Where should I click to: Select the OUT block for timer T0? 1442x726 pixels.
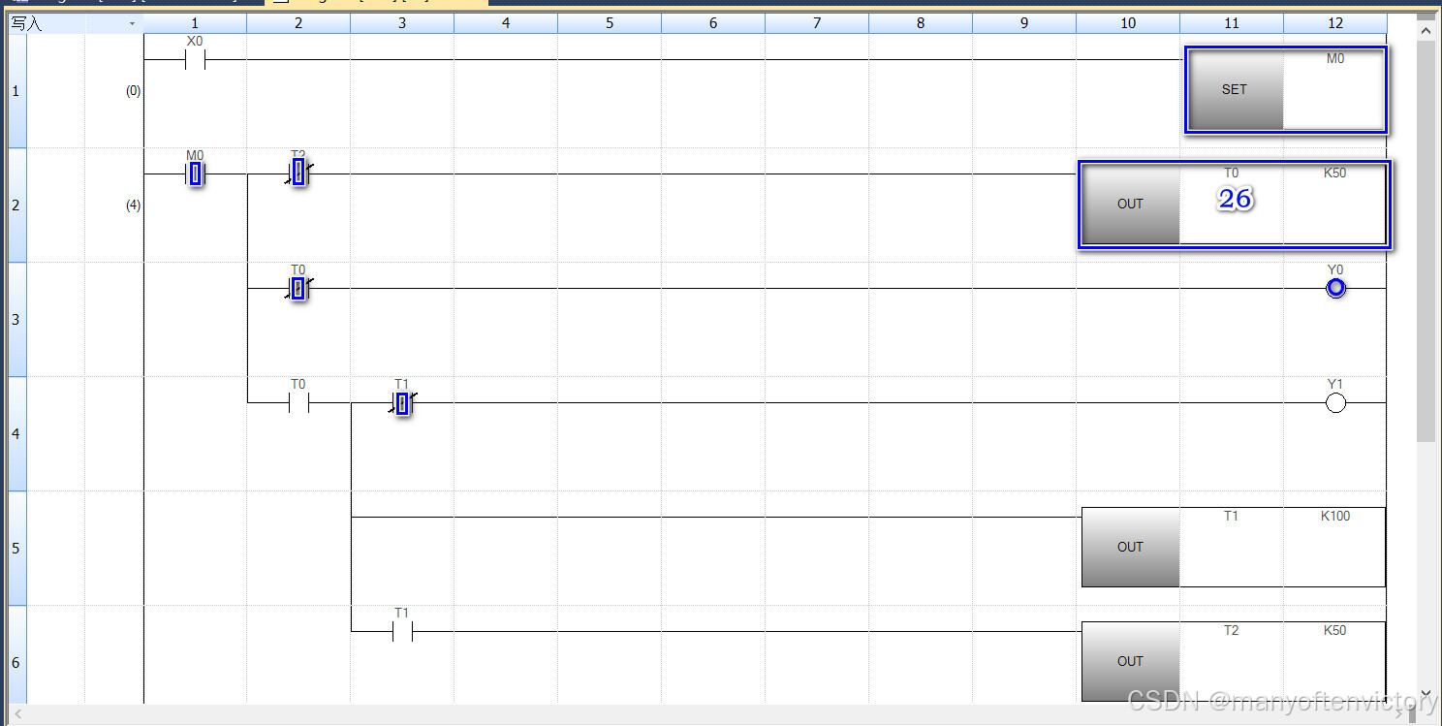point(1235,205)
